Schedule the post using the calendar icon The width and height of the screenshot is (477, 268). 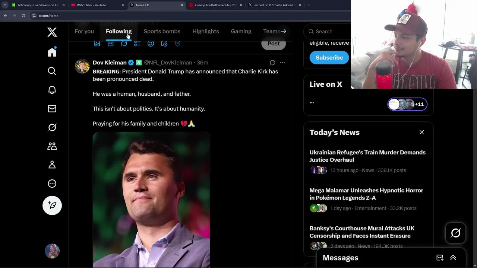click(x=164, y=44)
